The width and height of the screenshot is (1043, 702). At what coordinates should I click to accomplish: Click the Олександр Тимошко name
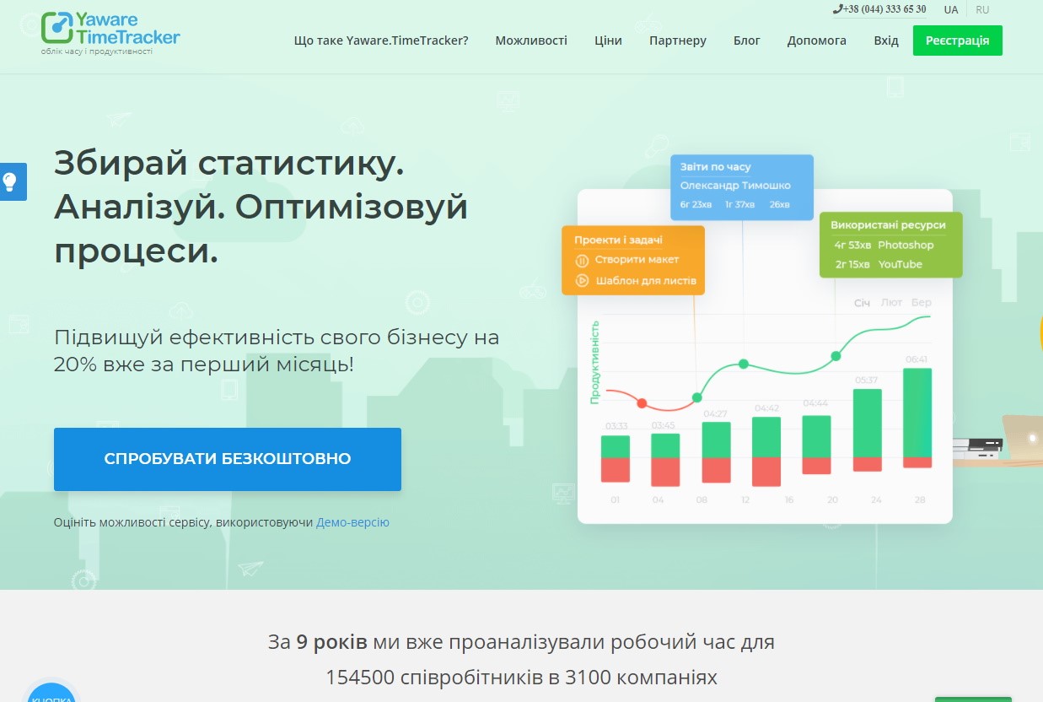pos(735,186)
